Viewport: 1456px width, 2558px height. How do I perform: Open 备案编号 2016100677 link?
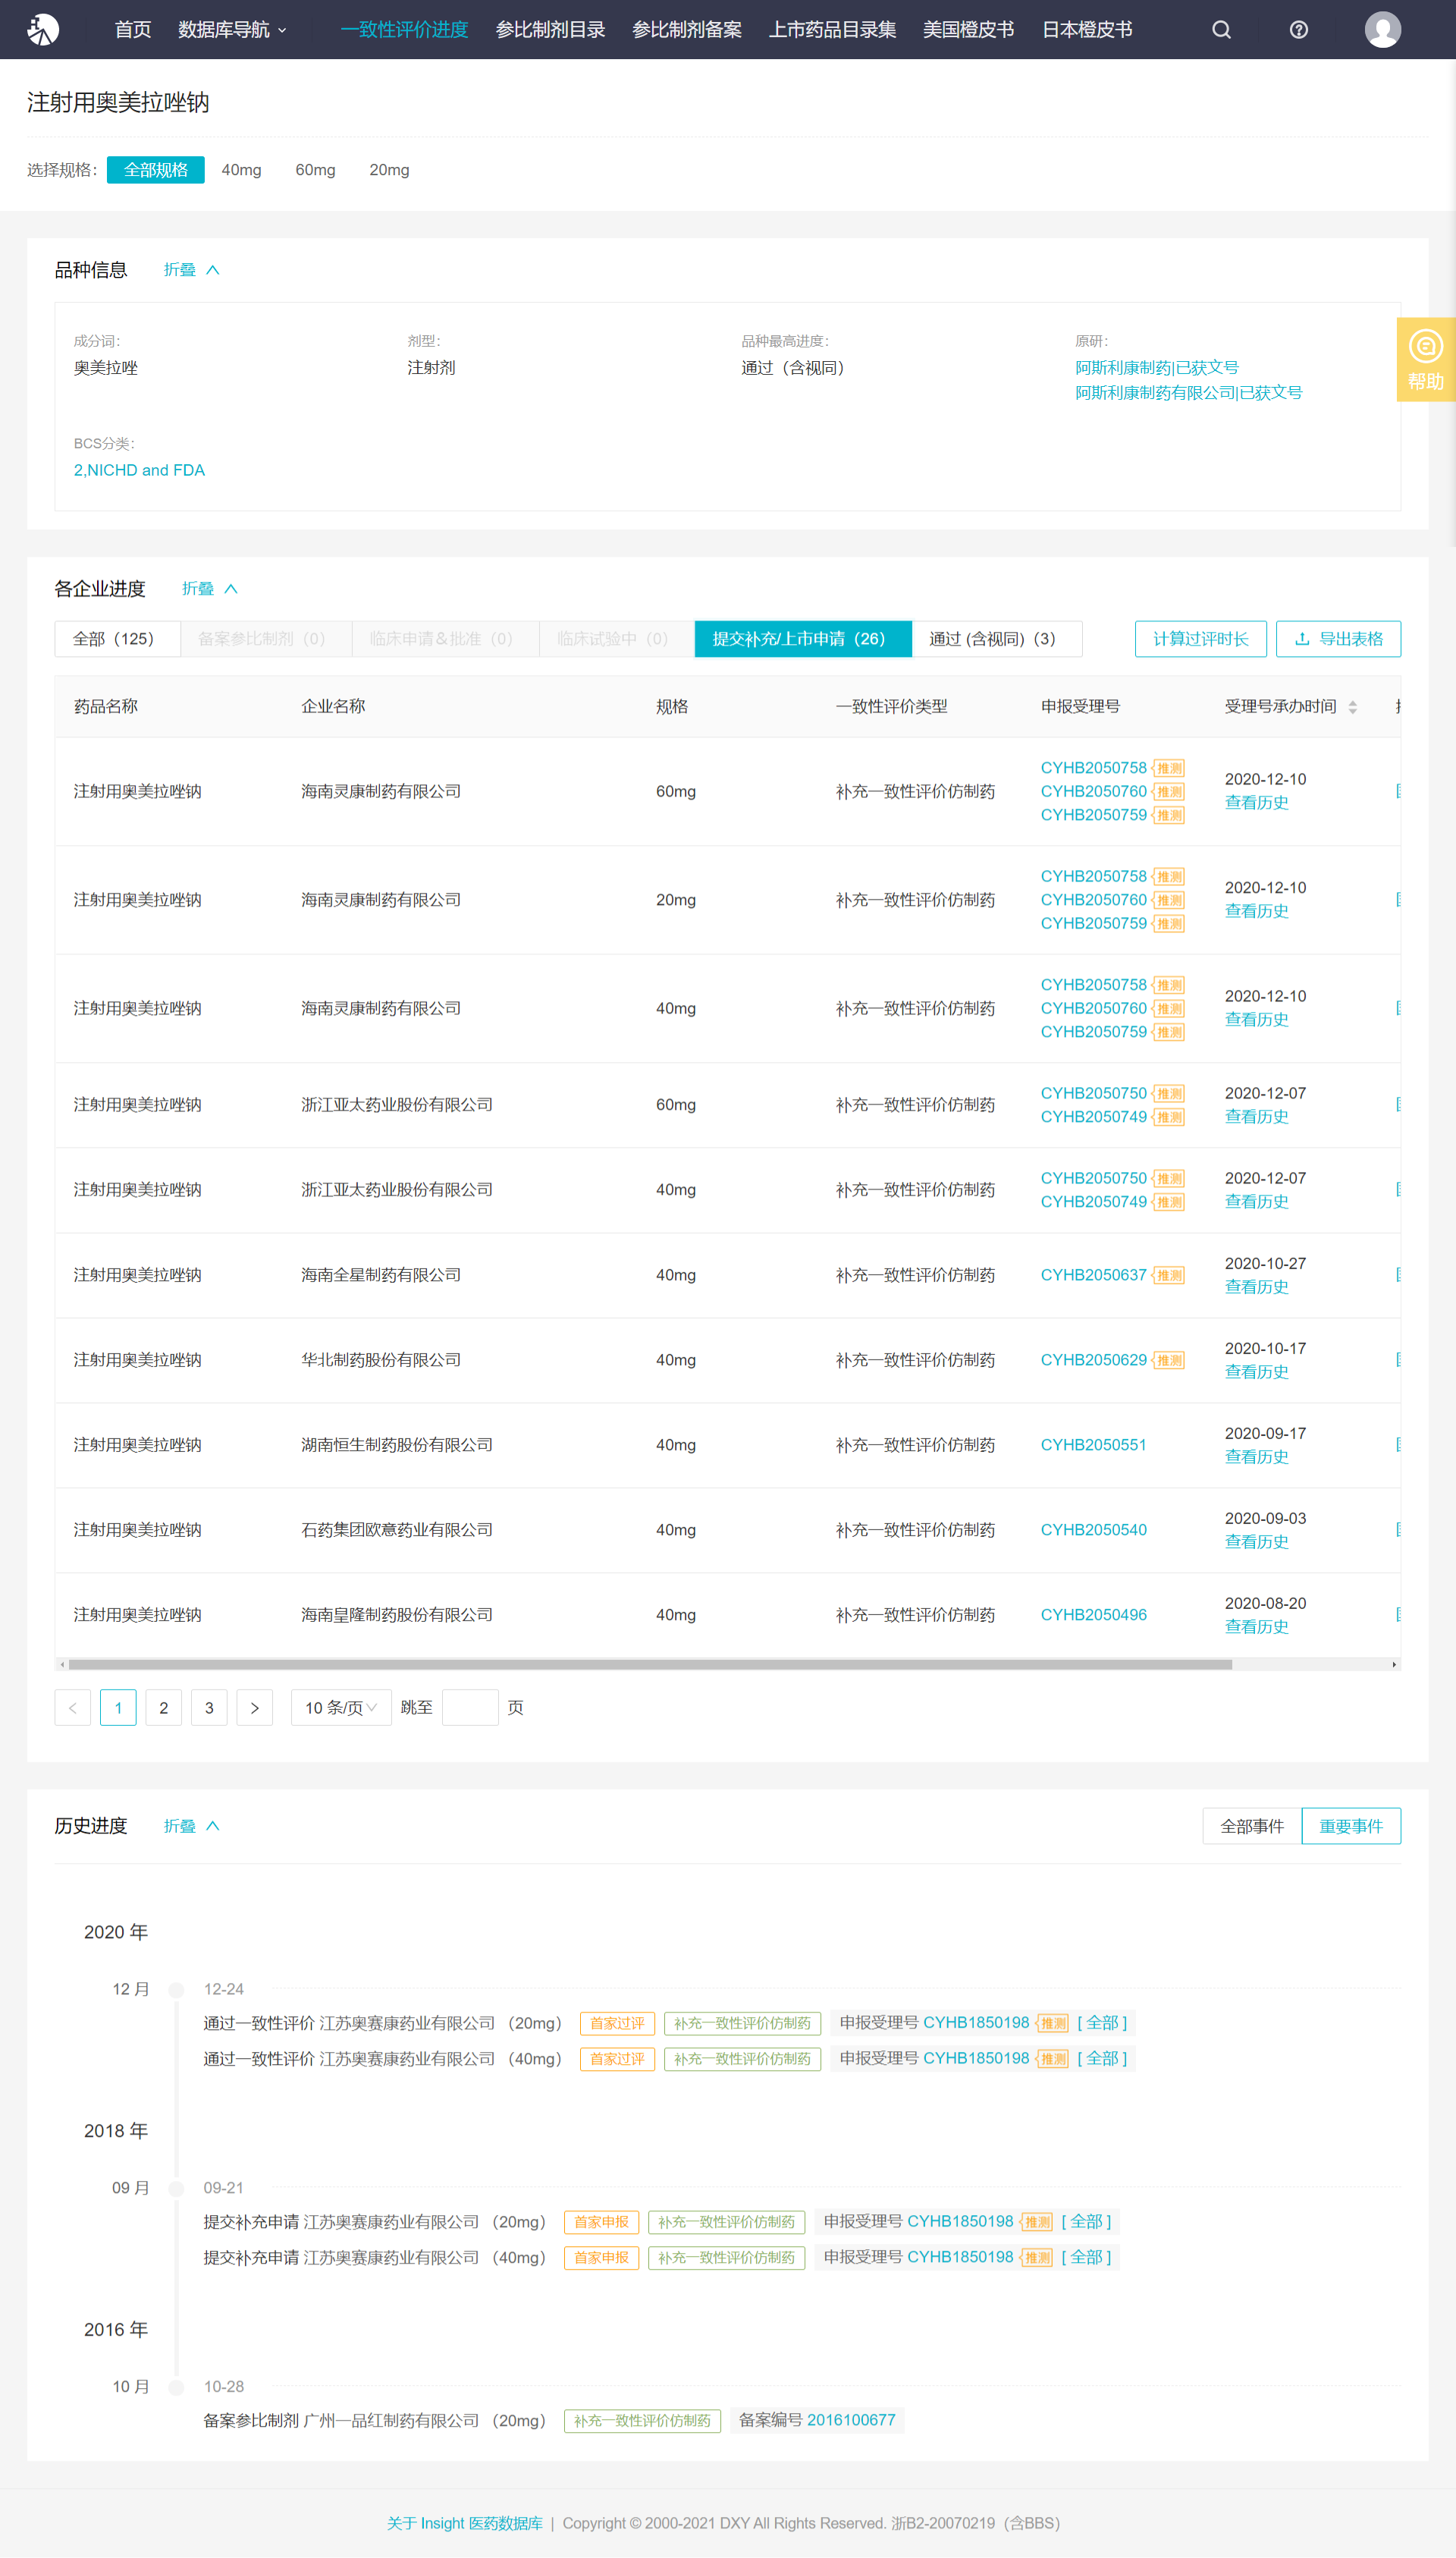pos(851,2420)
